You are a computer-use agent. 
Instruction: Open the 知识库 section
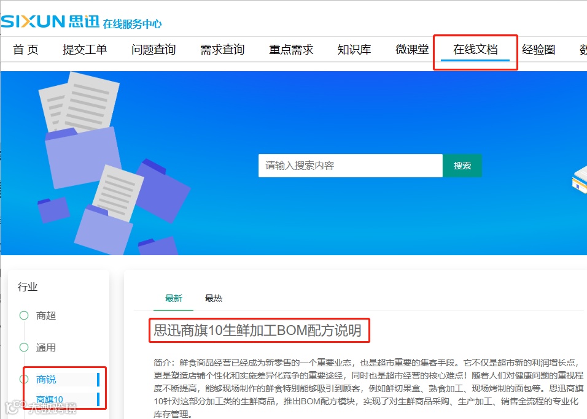click(x=354, y=49)
